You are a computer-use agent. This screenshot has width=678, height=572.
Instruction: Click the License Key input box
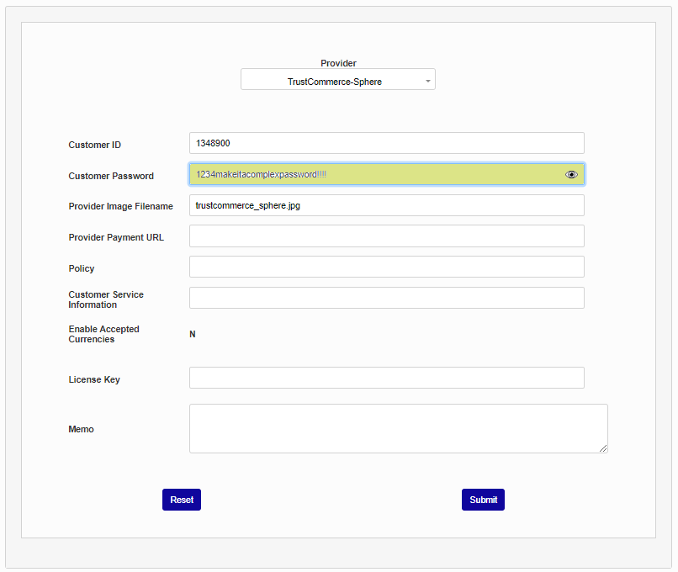click(x=386, y=379)
